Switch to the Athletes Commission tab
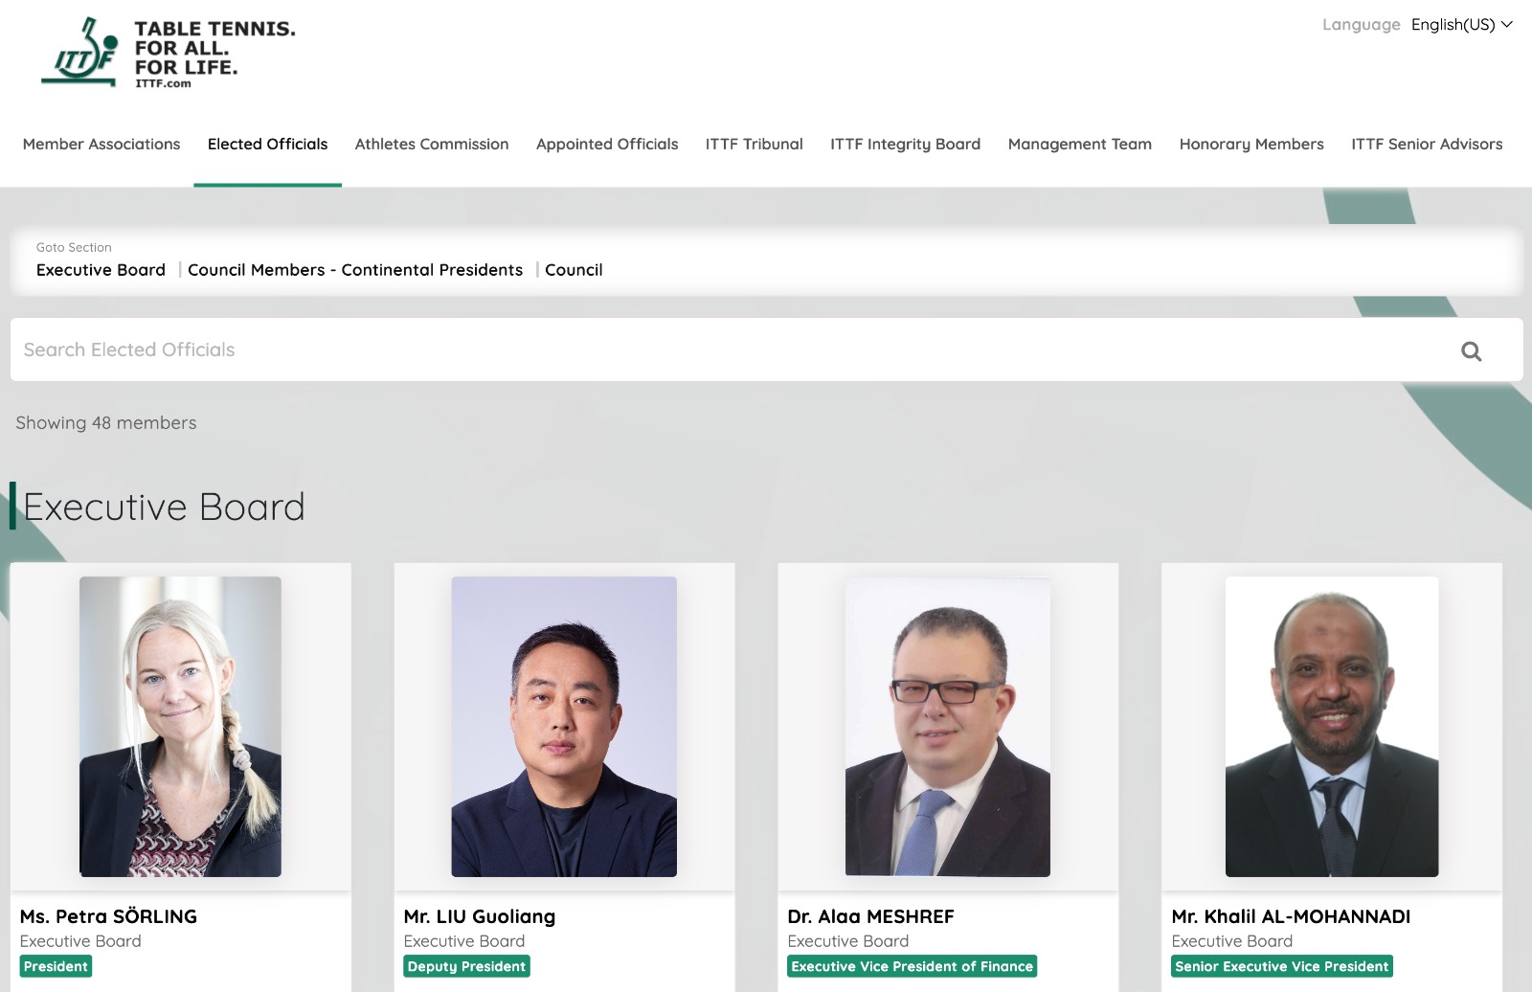Screen dimensions: 1532x992 [432, 144]
